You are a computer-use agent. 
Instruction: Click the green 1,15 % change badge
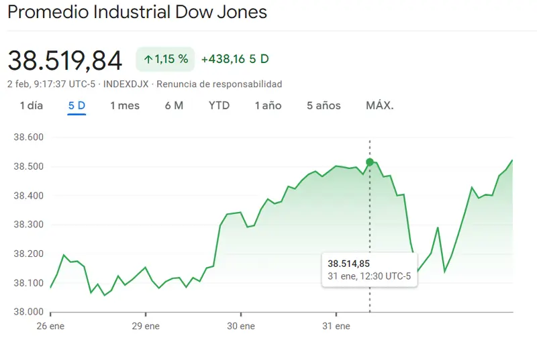(x=164, y=59)
